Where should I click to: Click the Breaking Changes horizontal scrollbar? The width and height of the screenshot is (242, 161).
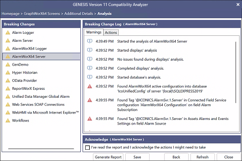pyautogui.click(x=41, y=149)
